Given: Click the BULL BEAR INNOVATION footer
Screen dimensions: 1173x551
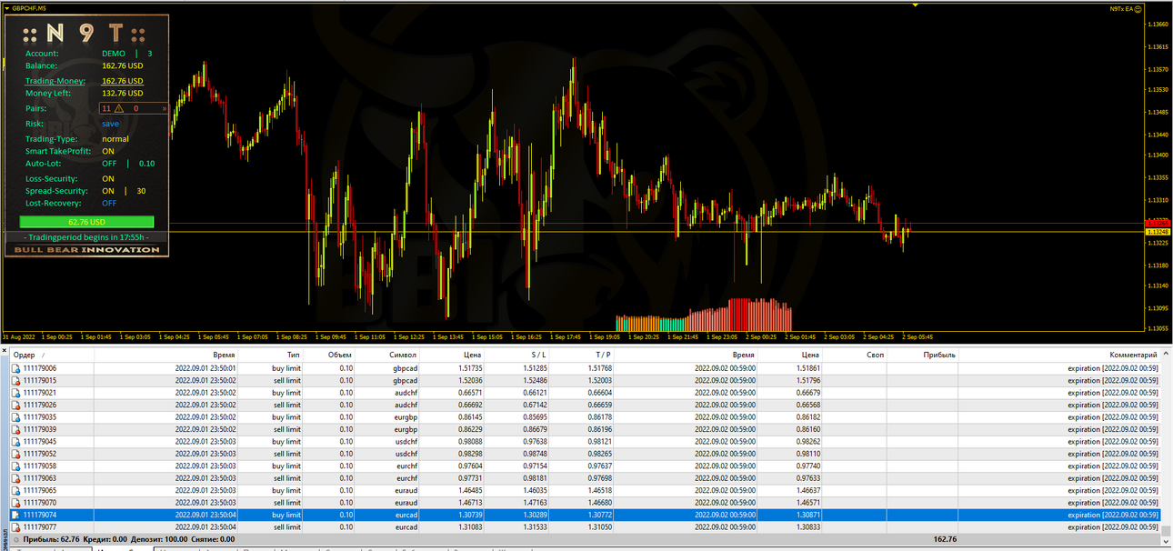Looking at the screenshot, I should tap(86, 250).
